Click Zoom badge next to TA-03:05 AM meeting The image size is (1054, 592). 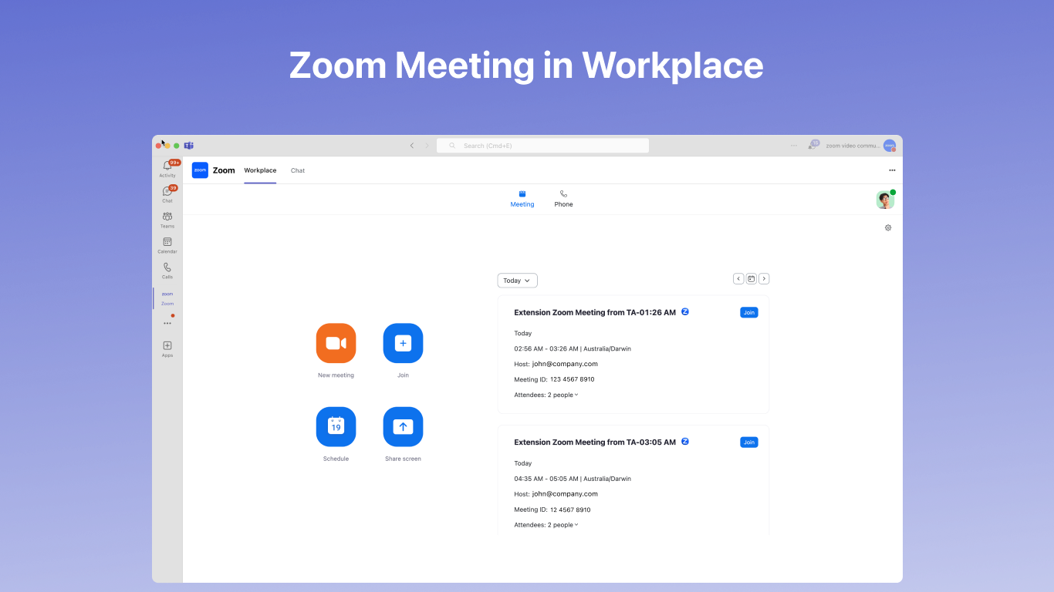point(685,442)
